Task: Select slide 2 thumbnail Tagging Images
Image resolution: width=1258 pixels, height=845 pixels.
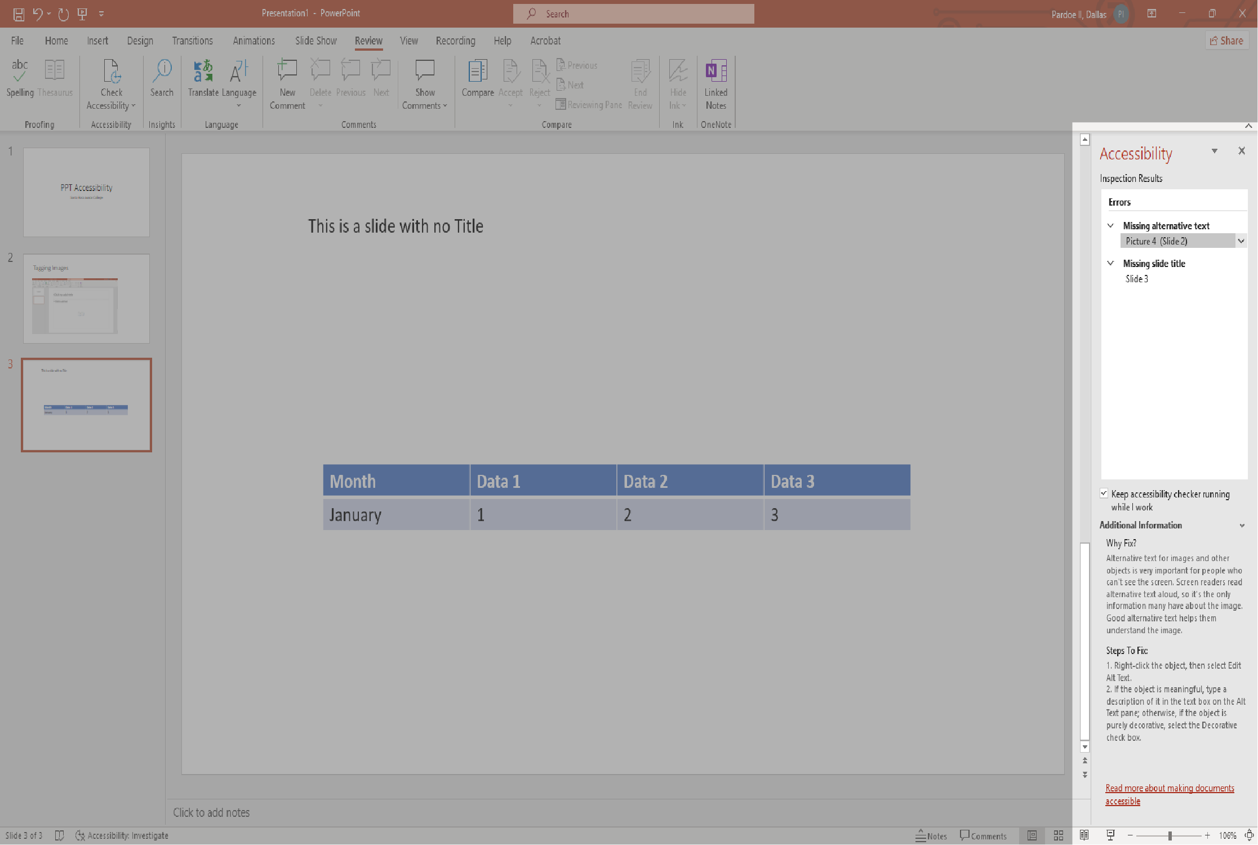Action: click(x=86, y=299)
